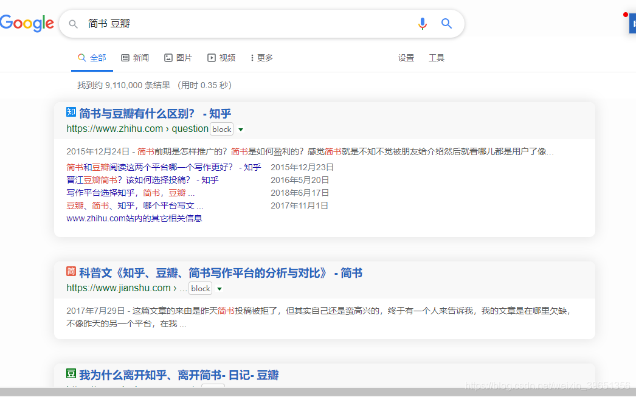Screen dimensions: 636x397
Task: Open sitelink 写作平台选择知乎，简书，豆瓣
Action: pyautogui.click(x=131, y=193)
